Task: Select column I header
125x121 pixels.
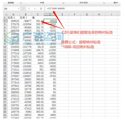Action: coord(111,14)
